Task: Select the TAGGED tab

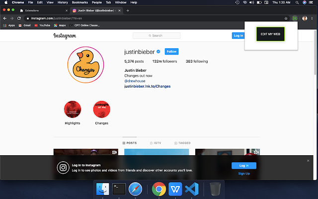Action: click(182, 143)
